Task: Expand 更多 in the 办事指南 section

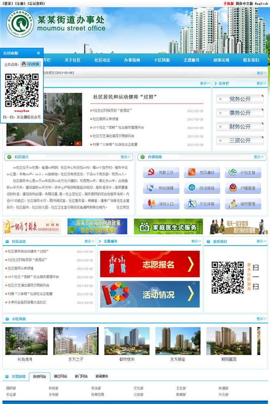Action: pos(259,157)
